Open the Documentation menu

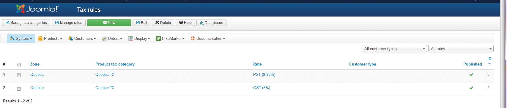[208, 38]
